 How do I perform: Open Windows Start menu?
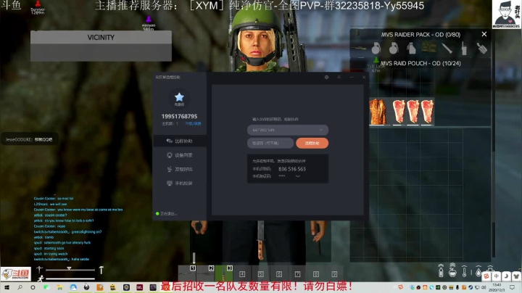pyautogui.click(x=7, y=287)
